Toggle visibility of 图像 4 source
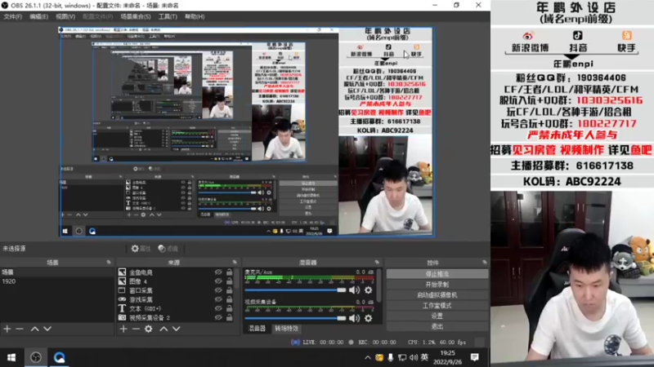This screenshot has width=654, height=367. tap(218, 281)
